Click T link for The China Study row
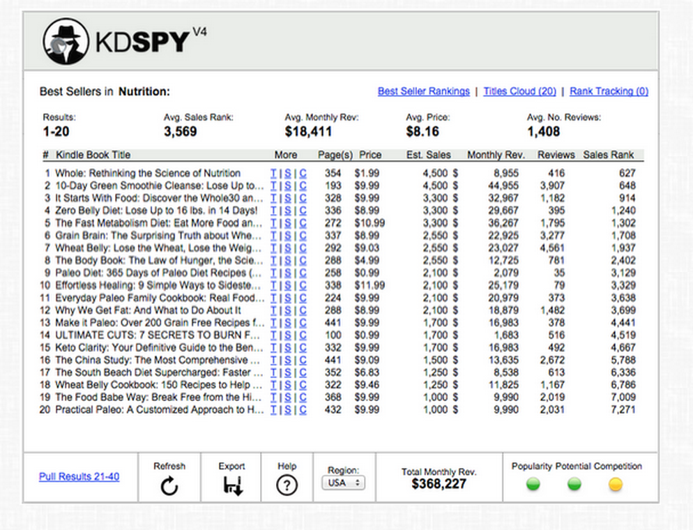 pyautogui.click(x=273, y=360)
